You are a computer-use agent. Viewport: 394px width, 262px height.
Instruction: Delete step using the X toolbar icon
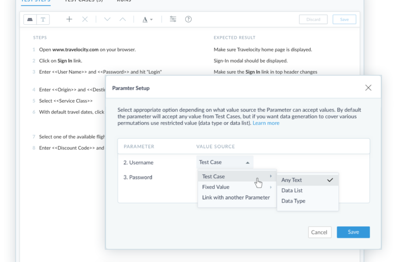point(85,19)
